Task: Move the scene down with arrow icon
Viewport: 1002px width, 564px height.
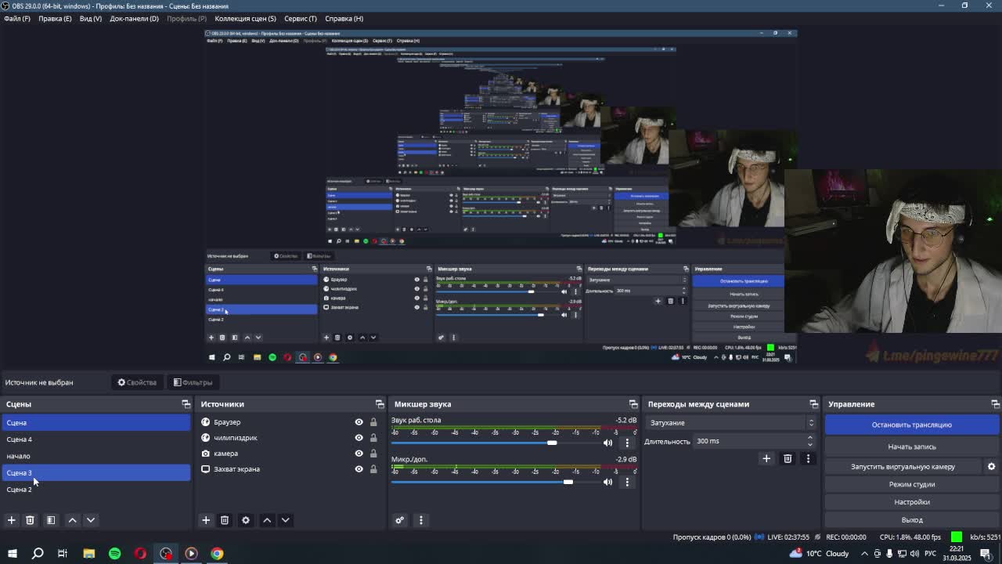Action: (91, 520)
